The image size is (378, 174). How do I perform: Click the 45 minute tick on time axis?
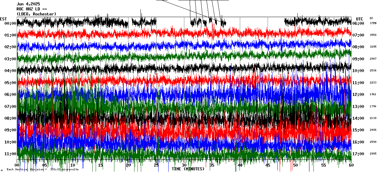click(268, 165)
